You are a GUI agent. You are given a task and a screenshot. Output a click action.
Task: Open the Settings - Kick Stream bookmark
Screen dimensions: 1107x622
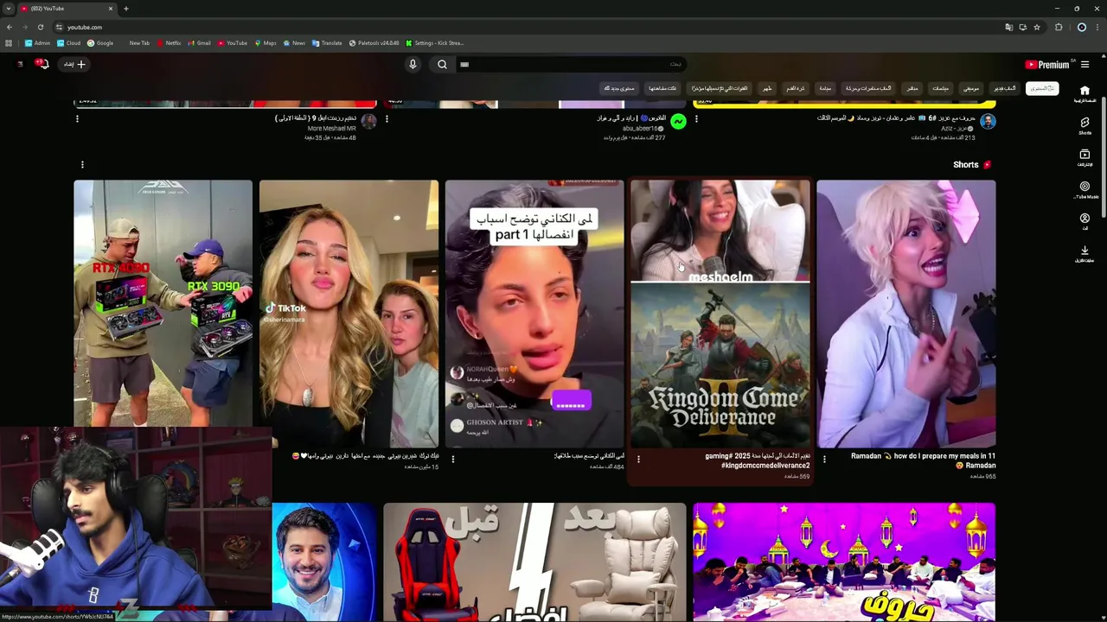coord(435,42)
